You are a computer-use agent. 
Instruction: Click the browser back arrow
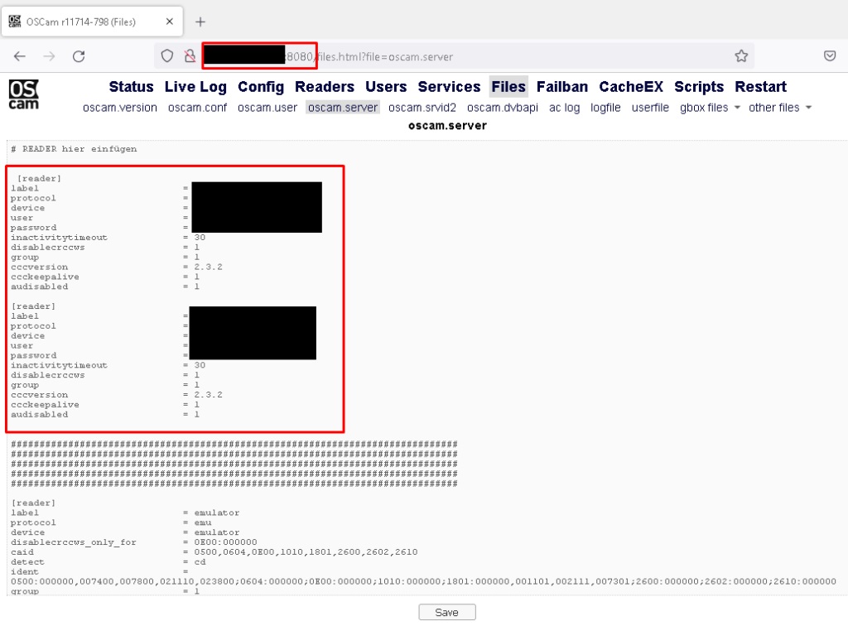pos(20,56)
